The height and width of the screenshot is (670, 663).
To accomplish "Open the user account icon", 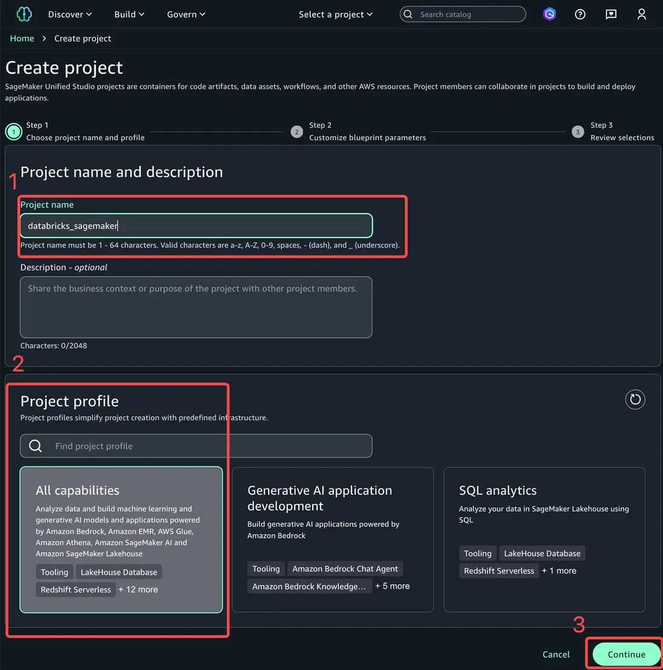I will click(x=641, y=14).
